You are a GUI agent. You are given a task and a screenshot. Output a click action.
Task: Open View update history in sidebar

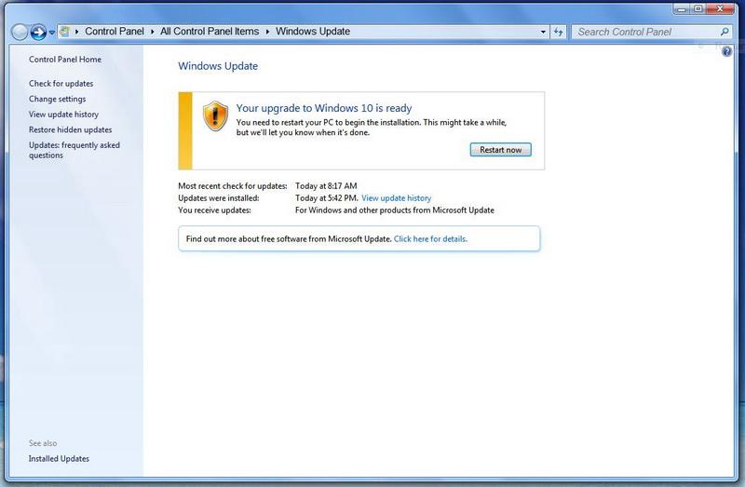63,115
